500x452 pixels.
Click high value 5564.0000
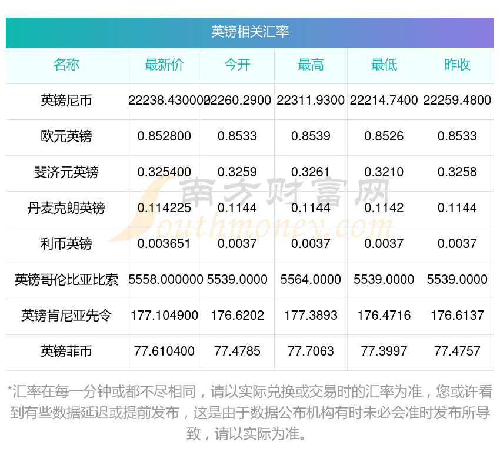click(x=311, y=279)
